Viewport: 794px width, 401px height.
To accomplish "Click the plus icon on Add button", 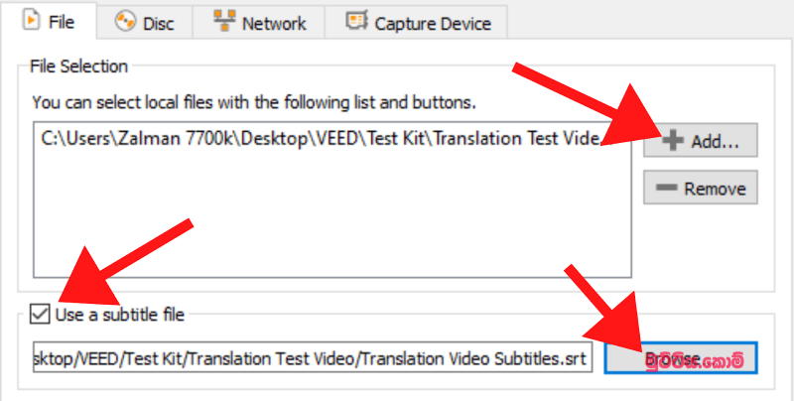I will [x=673, y=140].
